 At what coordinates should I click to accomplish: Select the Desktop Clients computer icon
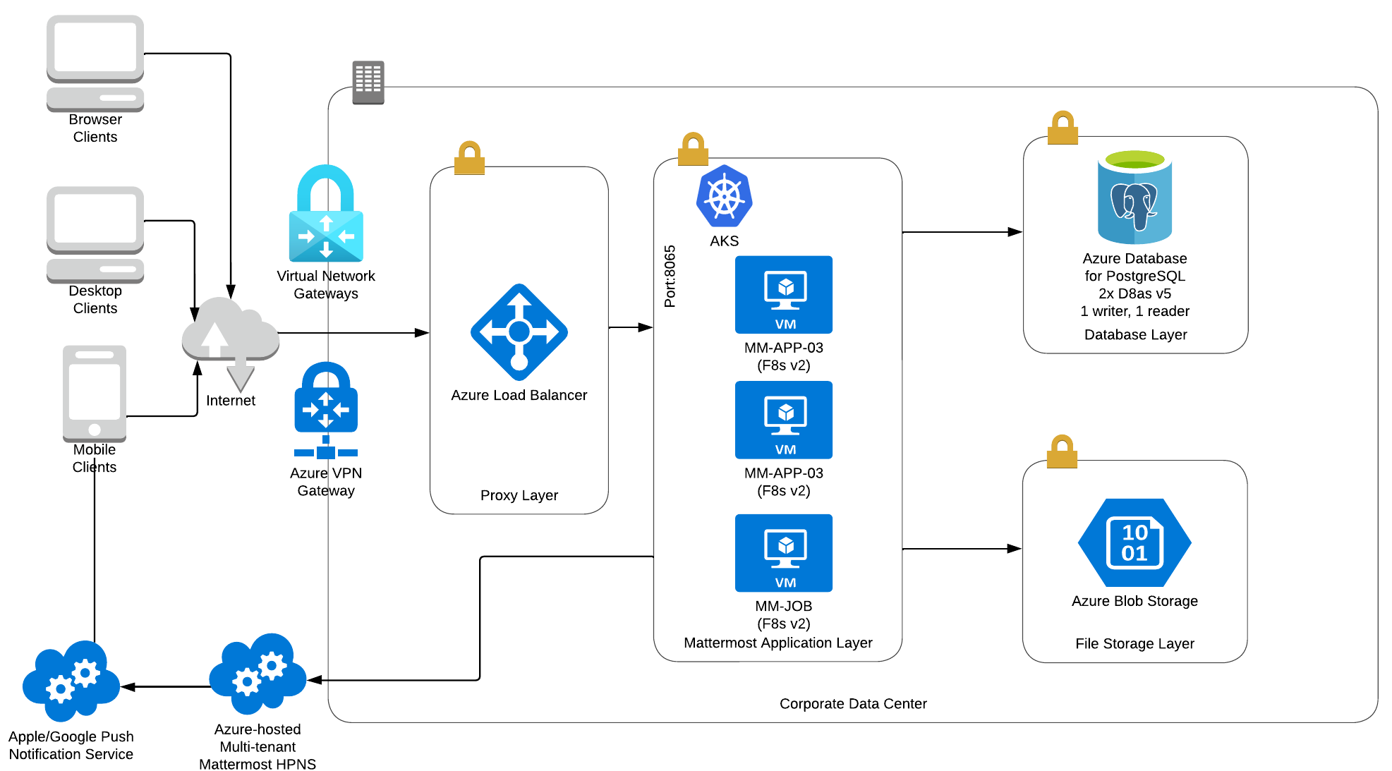95,234
